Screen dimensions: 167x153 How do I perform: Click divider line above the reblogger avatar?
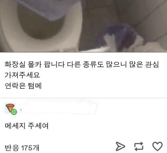pos(83,98)
